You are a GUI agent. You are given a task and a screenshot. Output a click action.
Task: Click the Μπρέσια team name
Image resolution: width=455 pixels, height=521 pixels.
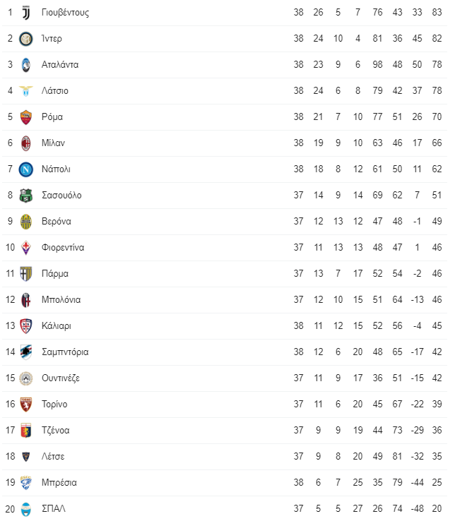pos(59,483)
